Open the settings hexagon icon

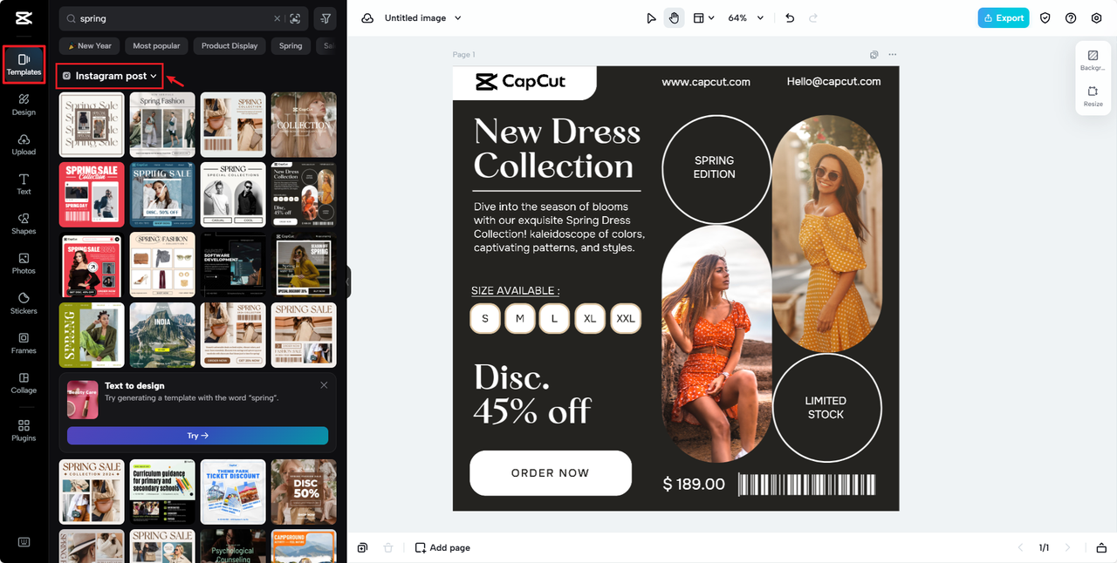pos(1097,18)
